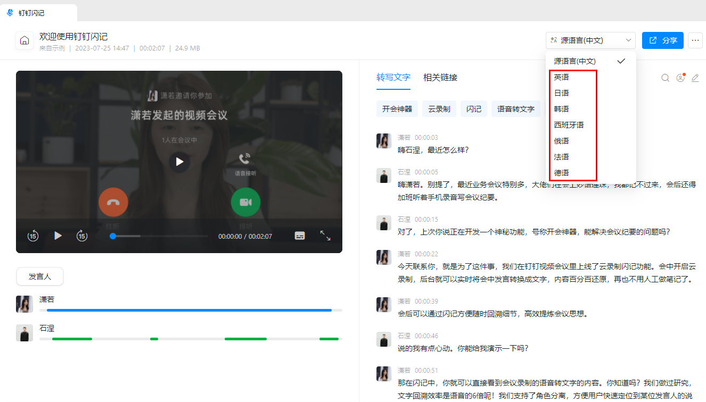Click 潇若's blue speaking timeline bar
706x402 pixels.
coord(189,310)
